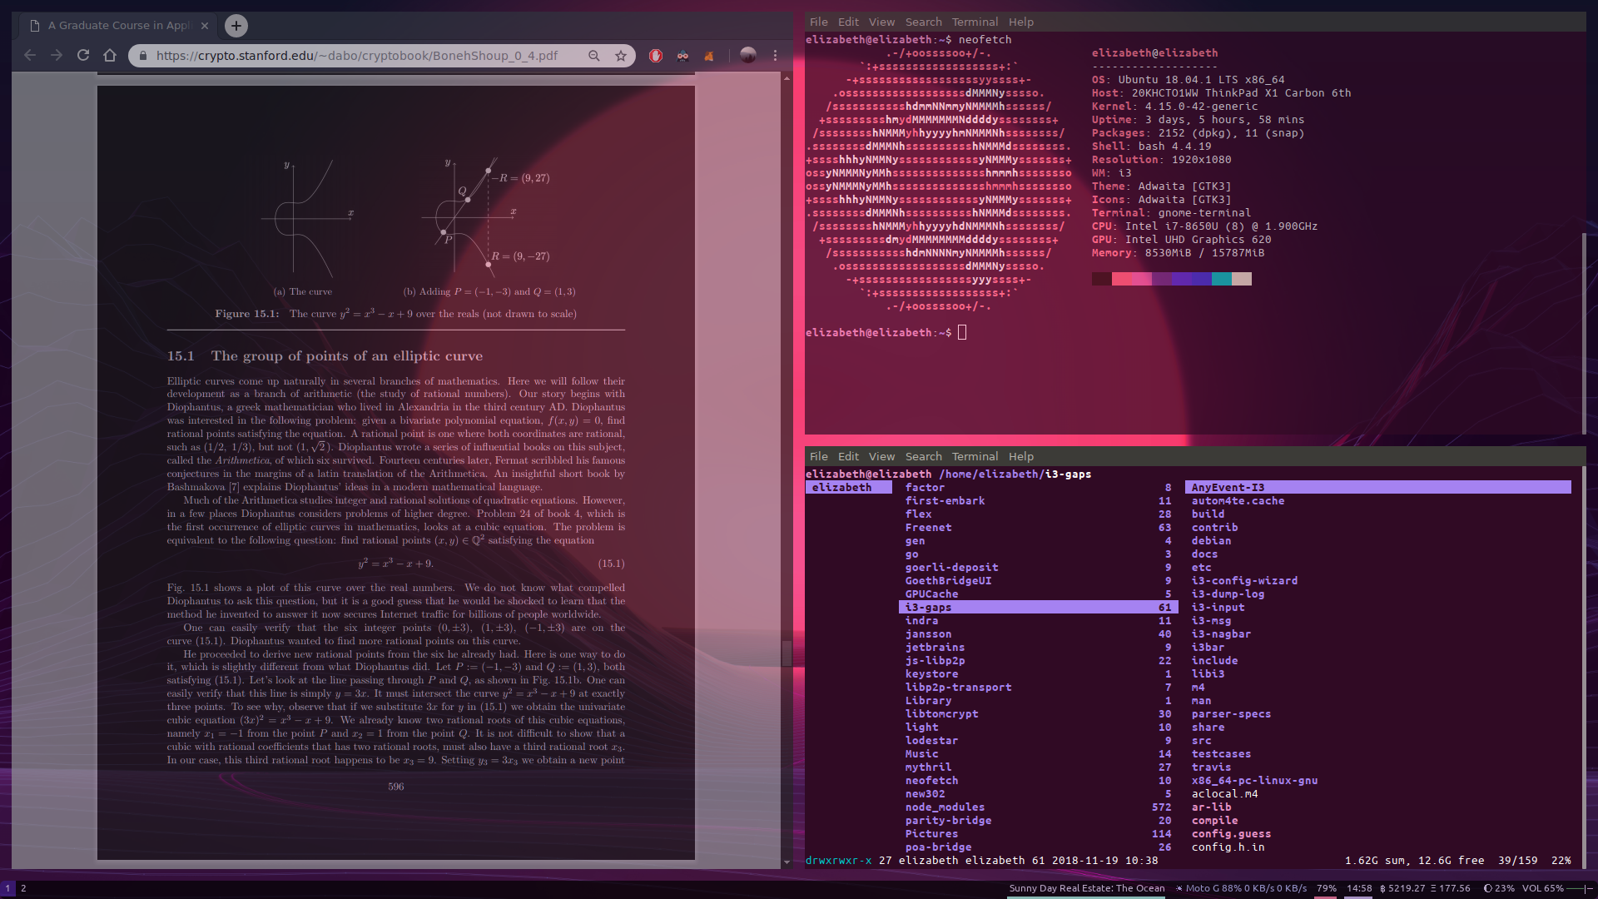Click the teal color block in neofetch palette
The width and height of the screenshot is (1598, 899).
pyautogui.click(x=1221, y=279)
